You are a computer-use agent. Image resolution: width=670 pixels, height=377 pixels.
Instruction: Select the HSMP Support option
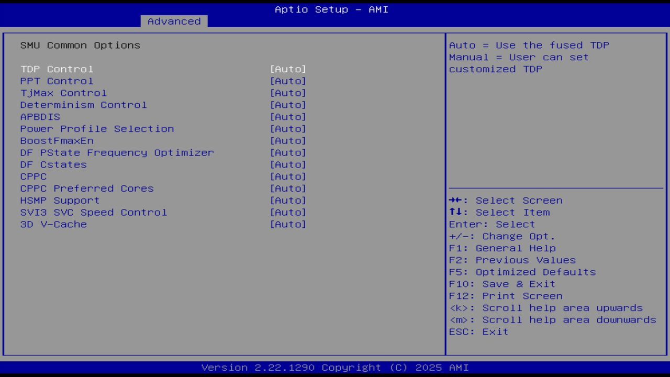click(60, 201)
